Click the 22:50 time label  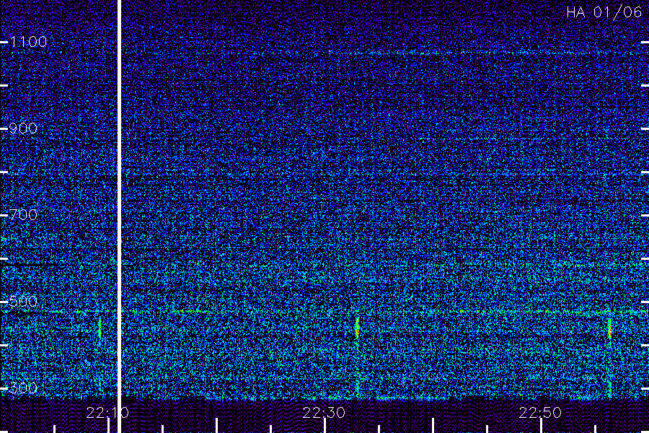pyautogui.click(x=540, y=413)
